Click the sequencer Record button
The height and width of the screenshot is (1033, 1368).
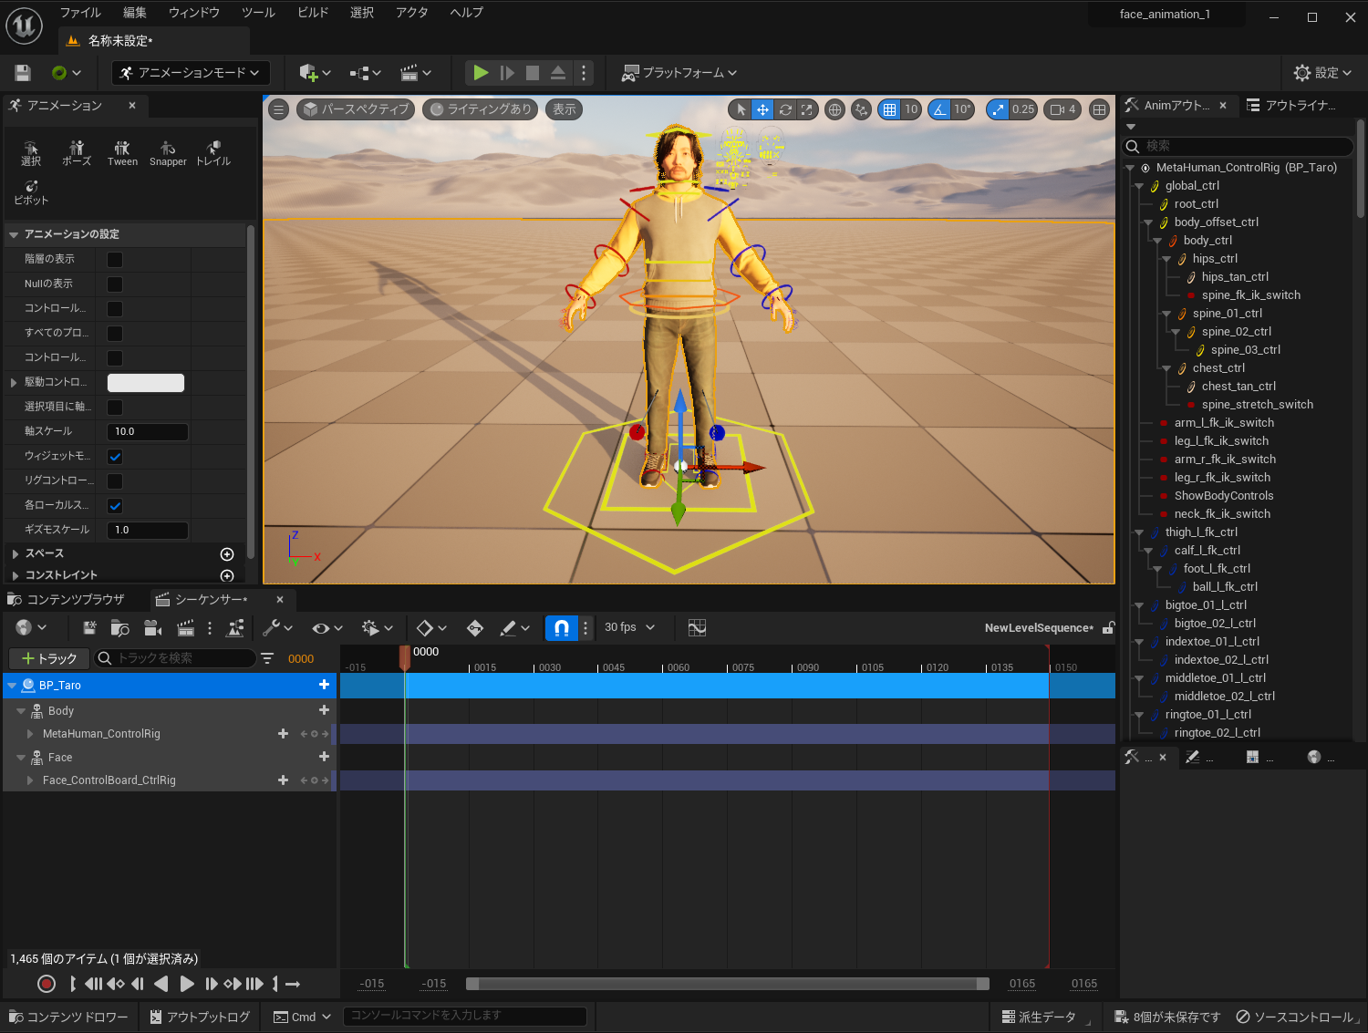coord(47,984)
